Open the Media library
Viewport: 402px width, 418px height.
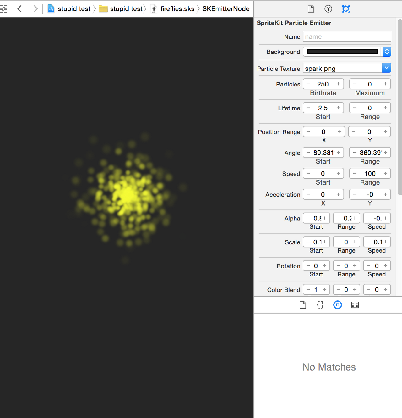355,305
